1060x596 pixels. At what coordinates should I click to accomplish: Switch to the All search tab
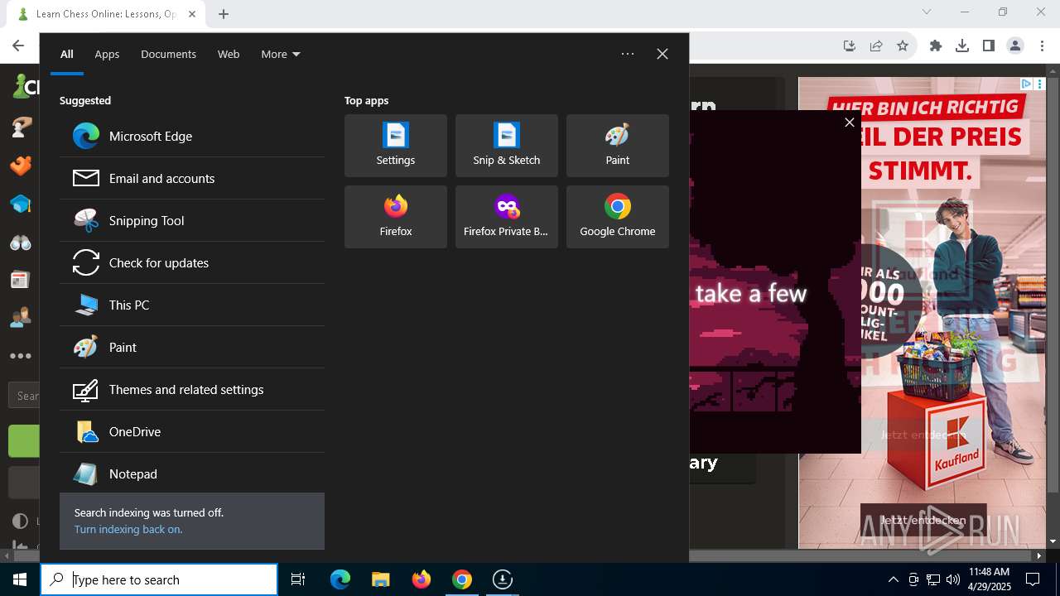pyautogui.click(x=66, y=54)
